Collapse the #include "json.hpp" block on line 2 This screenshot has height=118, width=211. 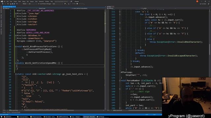click(x=16, y=13)
